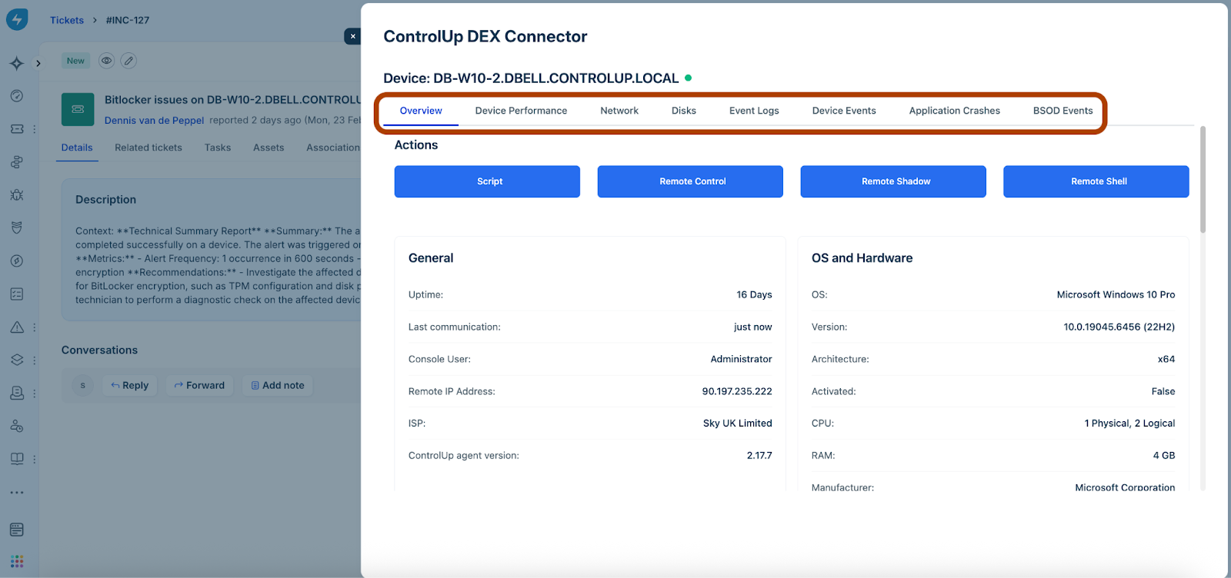Open the kebab menu beside Tickets sidebar icon

click(x=34, y=129)
